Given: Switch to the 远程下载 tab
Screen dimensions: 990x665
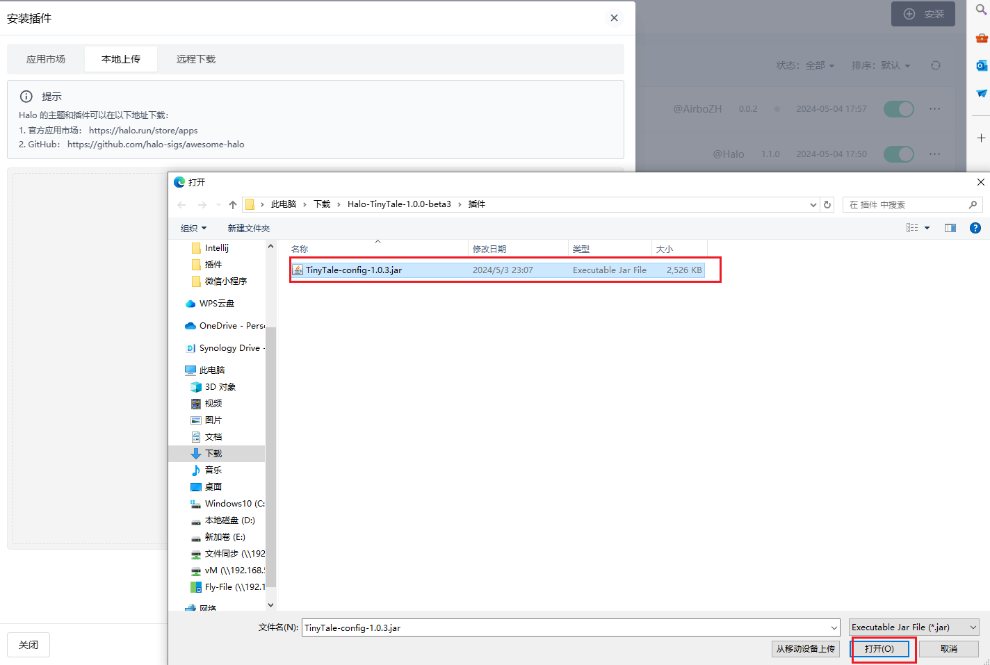Looking at the screenshot, I should click(x=196, y=59).
